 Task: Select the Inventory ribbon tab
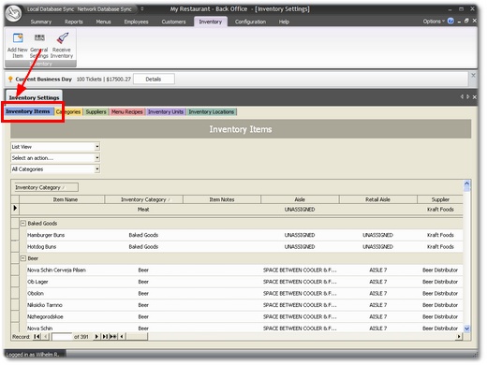[x=211, y=22]
